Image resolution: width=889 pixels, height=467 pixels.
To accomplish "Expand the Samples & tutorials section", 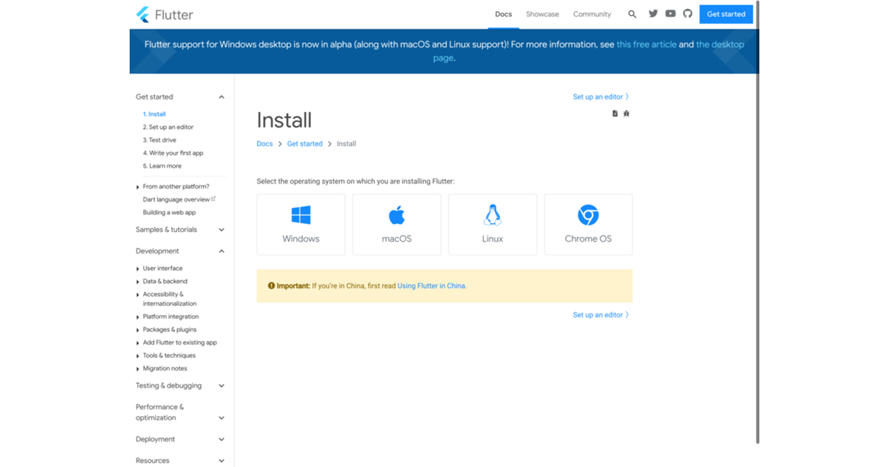I will pyautogui.click(x=222, y=230).
